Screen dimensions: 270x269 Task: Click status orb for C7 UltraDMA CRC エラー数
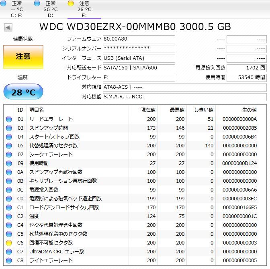(9, 252)
